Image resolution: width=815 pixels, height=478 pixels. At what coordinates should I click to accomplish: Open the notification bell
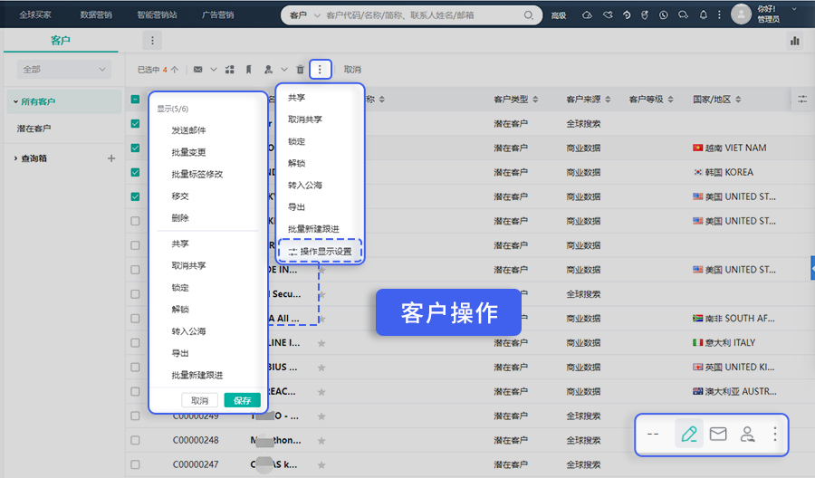click(704, 15)
